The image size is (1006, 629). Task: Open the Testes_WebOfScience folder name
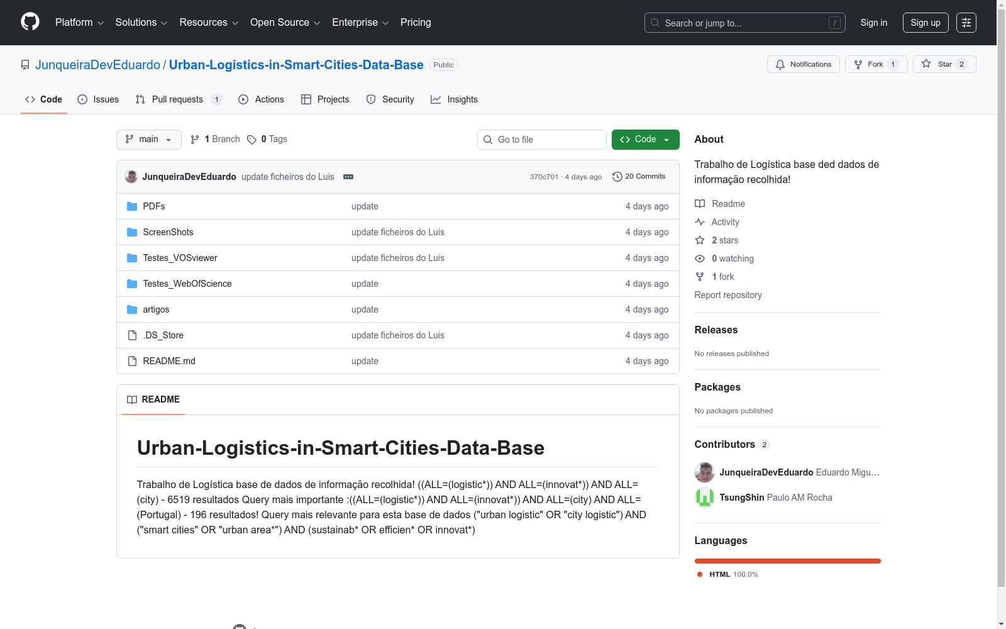pyautogui.click(x=187, y=284)
